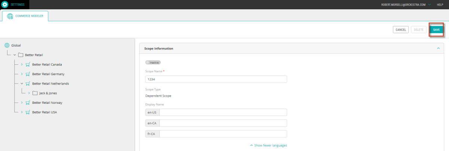Collapse the Better Retail Netherlands node
The height and width of the screenshot is (151, 449).
[x=22, y=84]
